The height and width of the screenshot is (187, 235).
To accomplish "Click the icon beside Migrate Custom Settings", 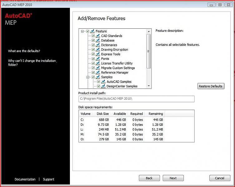I will point(98,68).
